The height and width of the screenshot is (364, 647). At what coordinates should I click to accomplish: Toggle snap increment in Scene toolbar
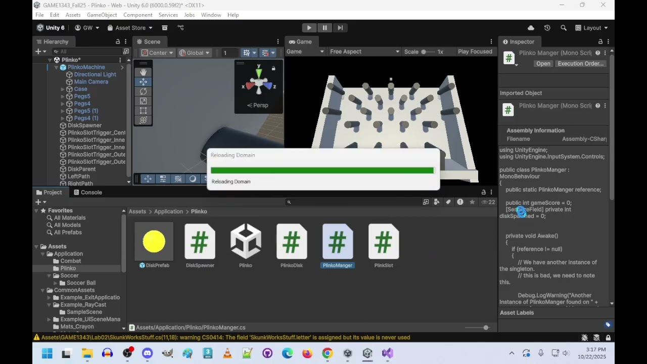[x=265, y=53]
